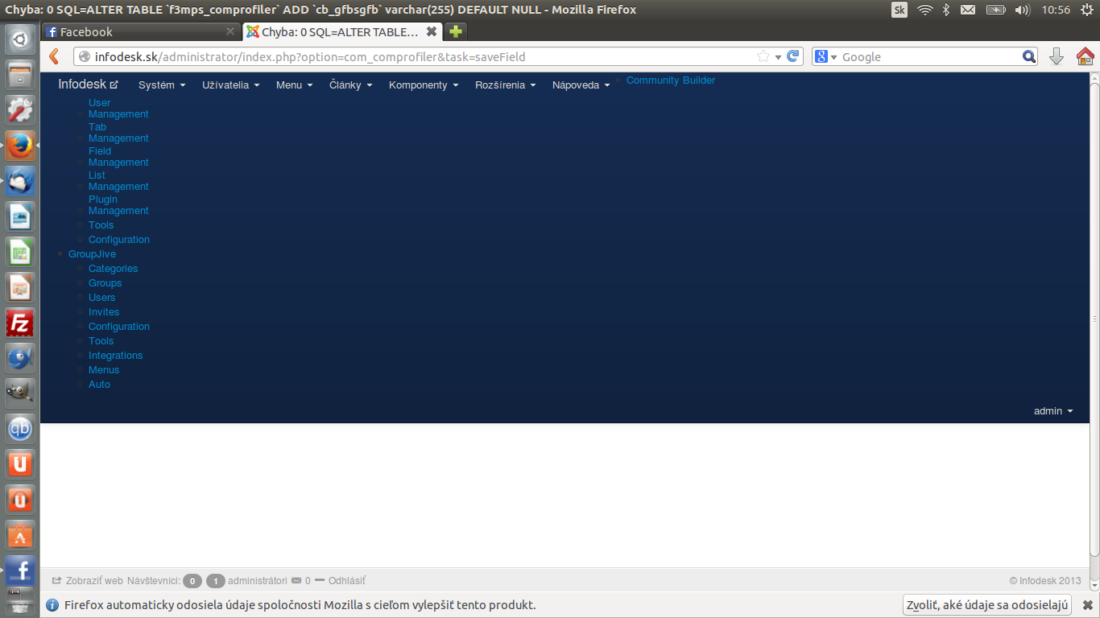This screenshot has width=1100, height=618.
Task: Open Ubuntu Software Center bag icon
Action: coord(20,535)
